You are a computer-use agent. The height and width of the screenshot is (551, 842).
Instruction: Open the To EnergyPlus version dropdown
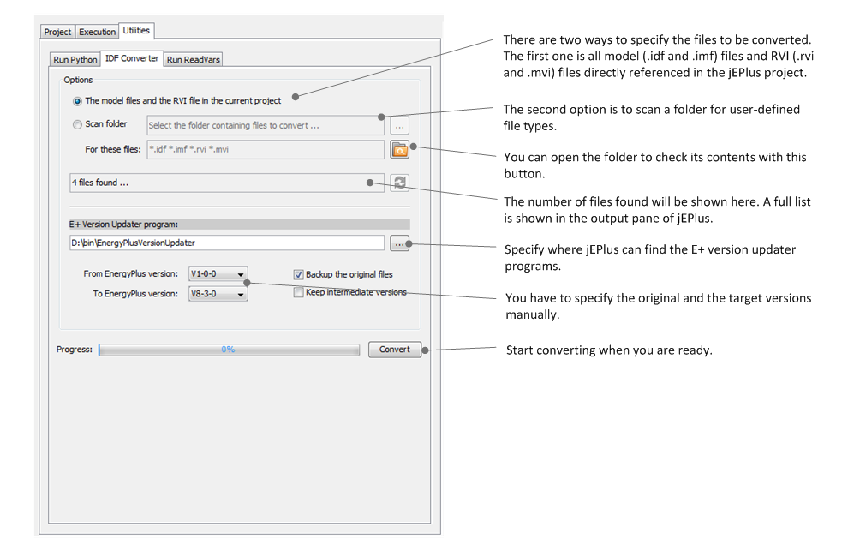point(218,294)
